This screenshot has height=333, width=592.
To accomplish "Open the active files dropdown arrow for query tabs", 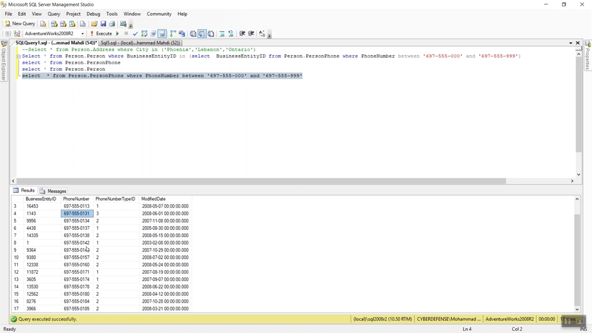I will click(x=571, y=43).
